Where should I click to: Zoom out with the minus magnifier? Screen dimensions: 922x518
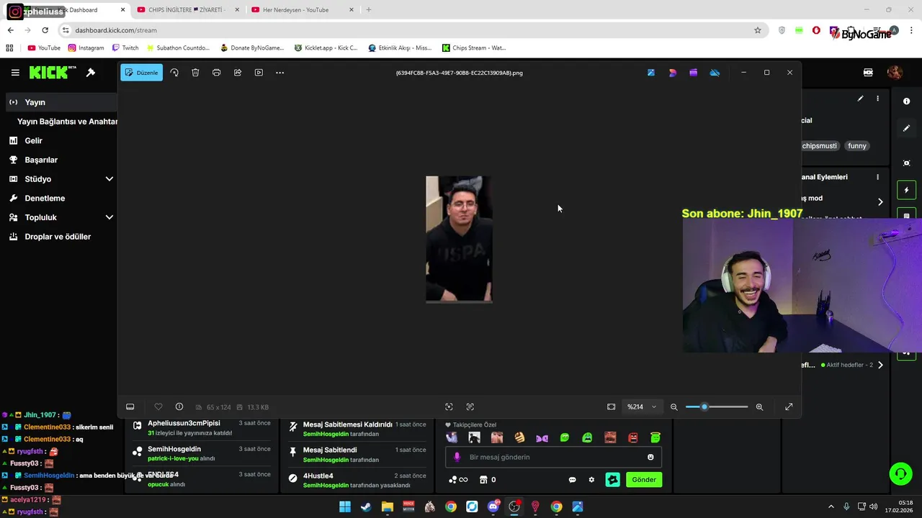pyautogui.click(x=674, y=406)
